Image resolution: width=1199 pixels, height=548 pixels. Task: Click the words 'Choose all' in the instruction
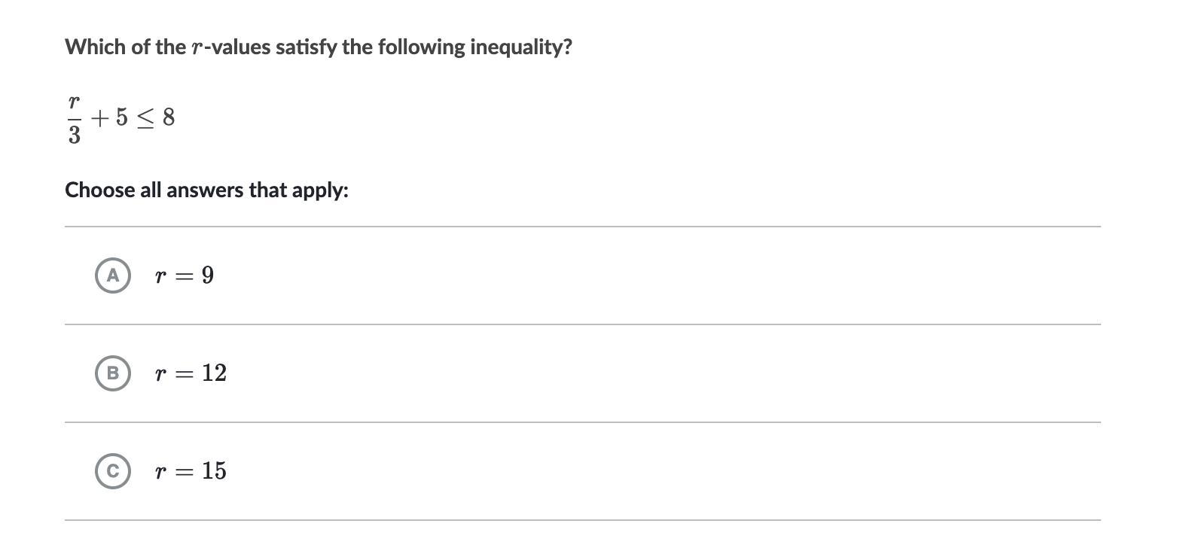[113, 190]
